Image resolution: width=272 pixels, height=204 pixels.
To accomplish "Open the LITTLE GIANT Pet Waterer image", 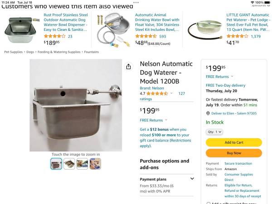I will [x=205, y=29].
